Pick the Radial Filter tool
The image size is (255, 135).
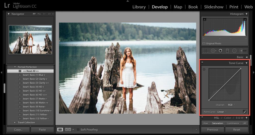pyautogui.click(x=234, y=50)
